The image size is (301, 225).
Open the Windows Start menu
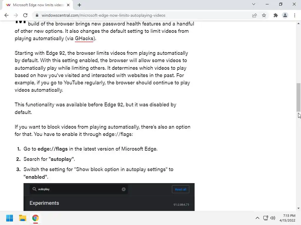10,218
